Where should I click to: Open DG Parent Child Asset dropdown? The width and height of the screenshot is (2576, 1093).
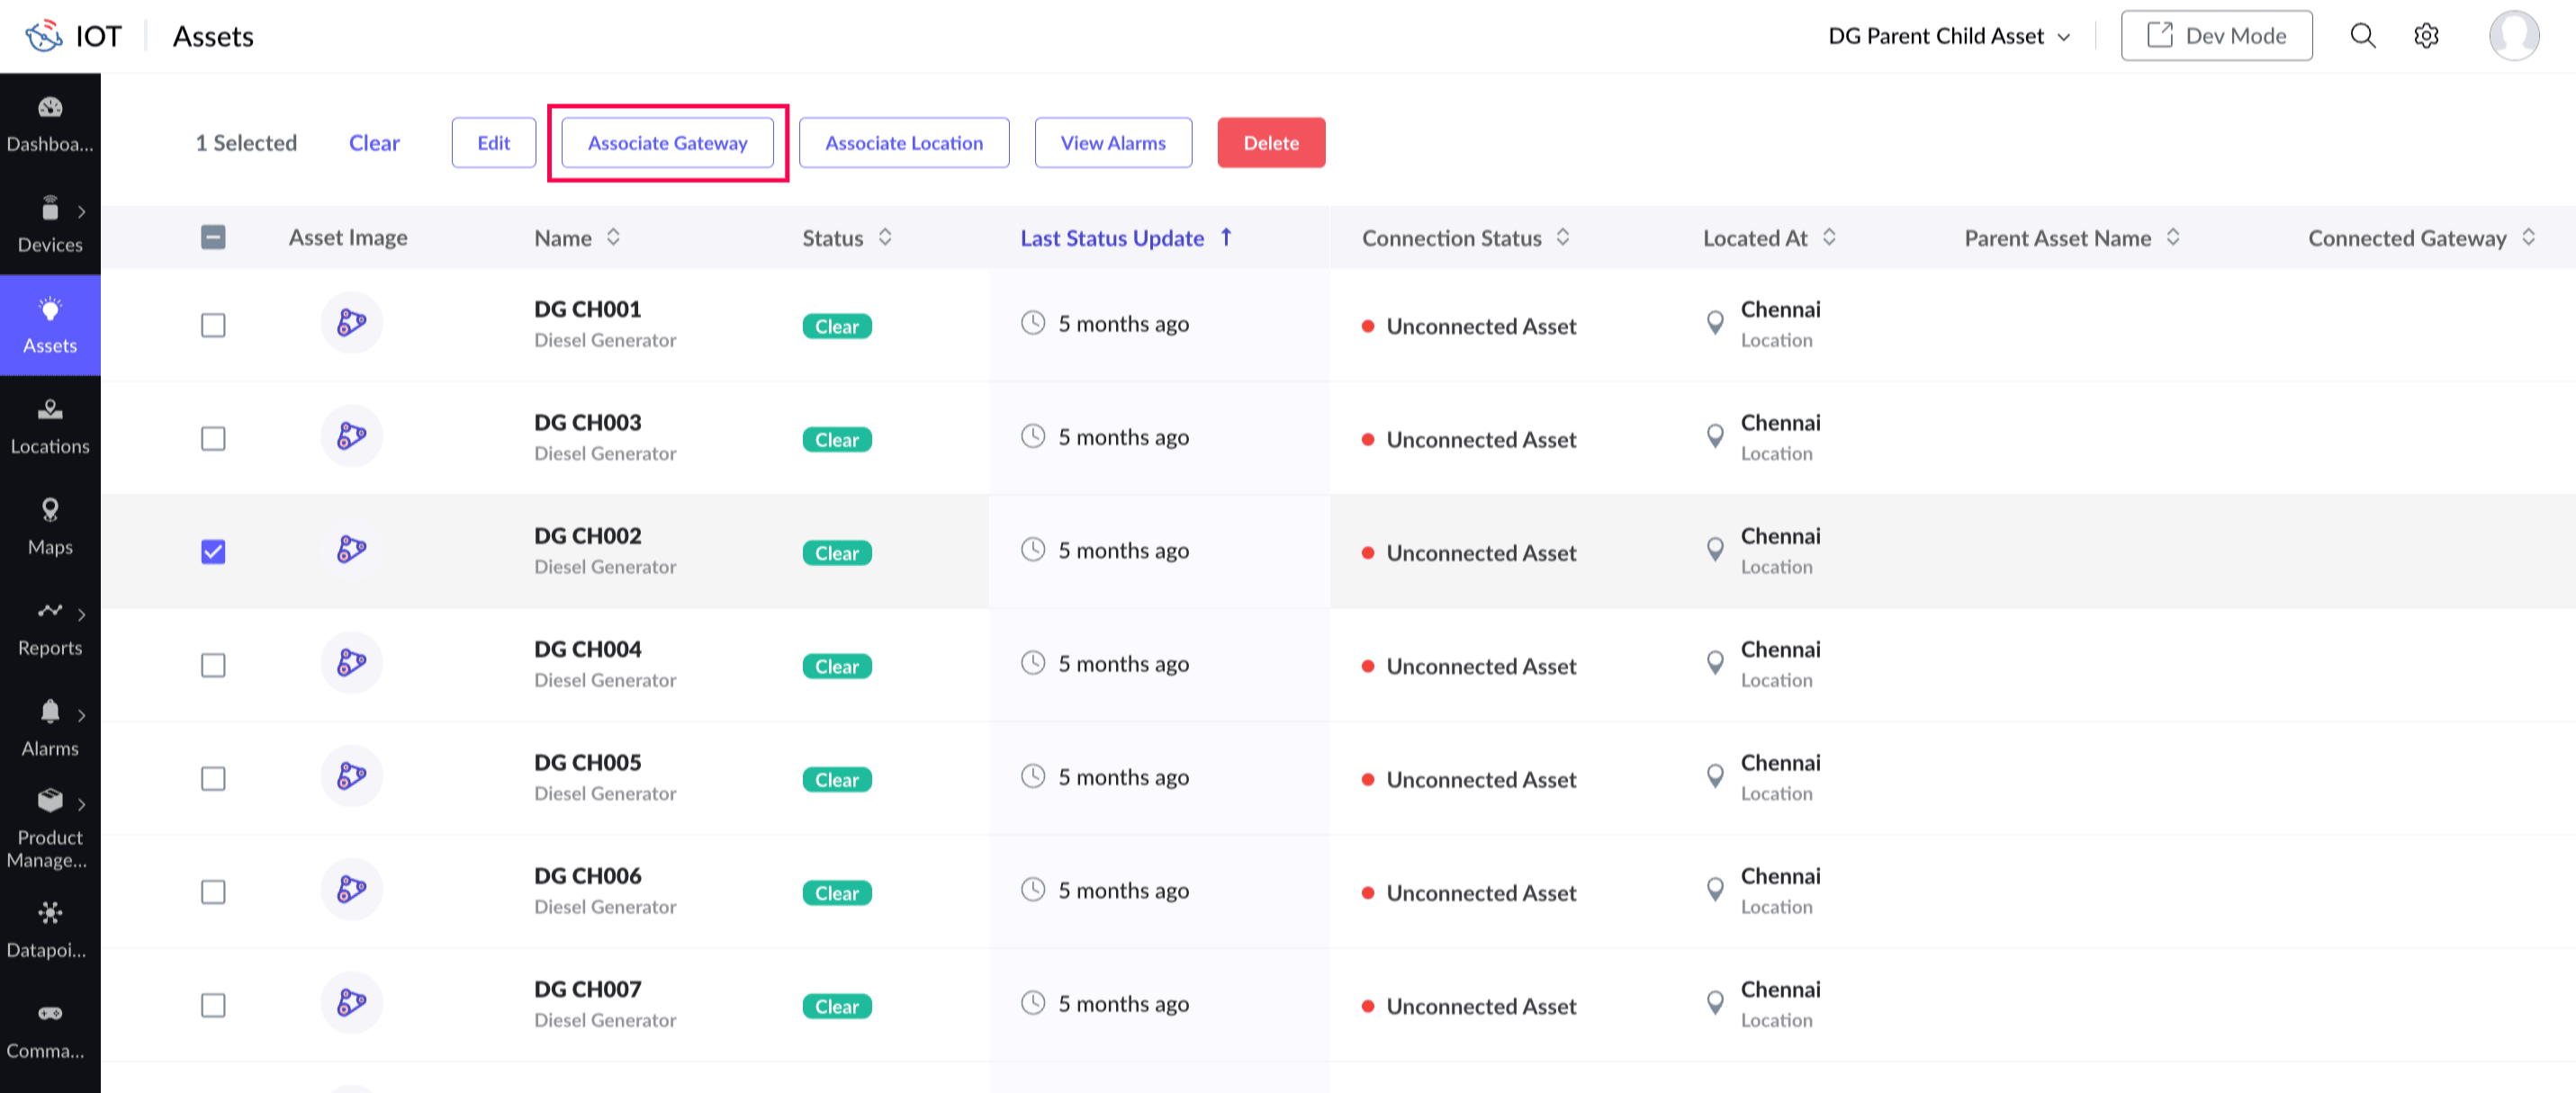point(1948,36)
